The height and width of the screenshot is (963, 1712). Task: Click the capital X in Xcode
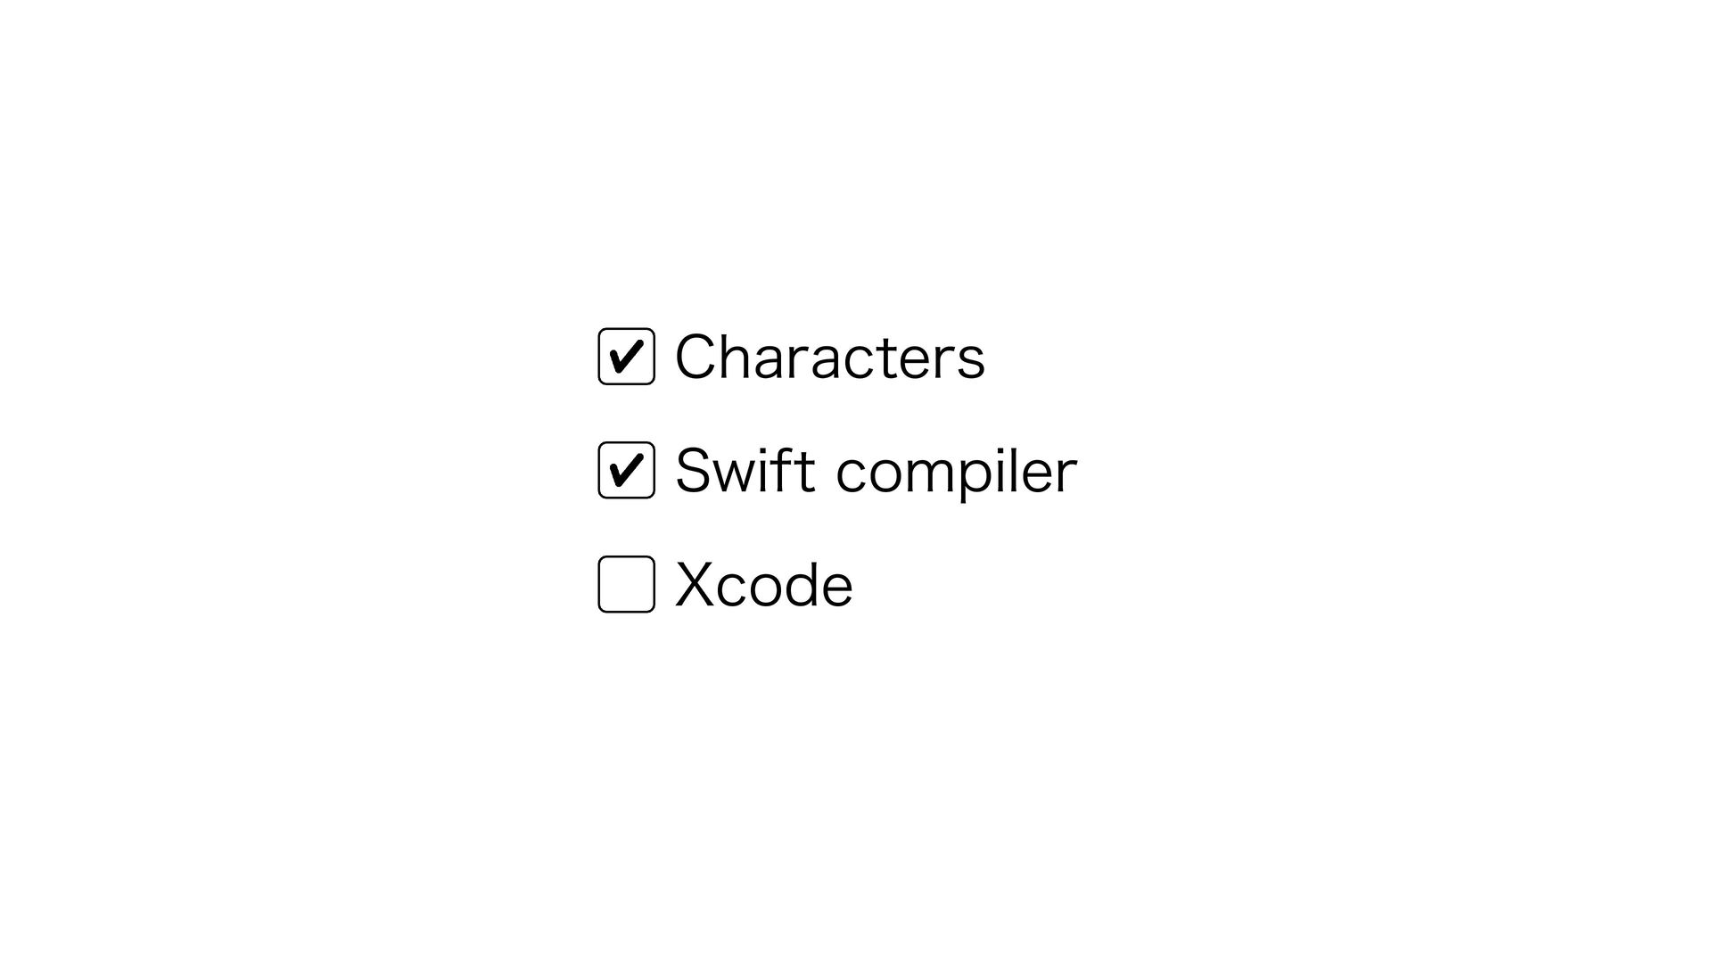coord(698,585)
